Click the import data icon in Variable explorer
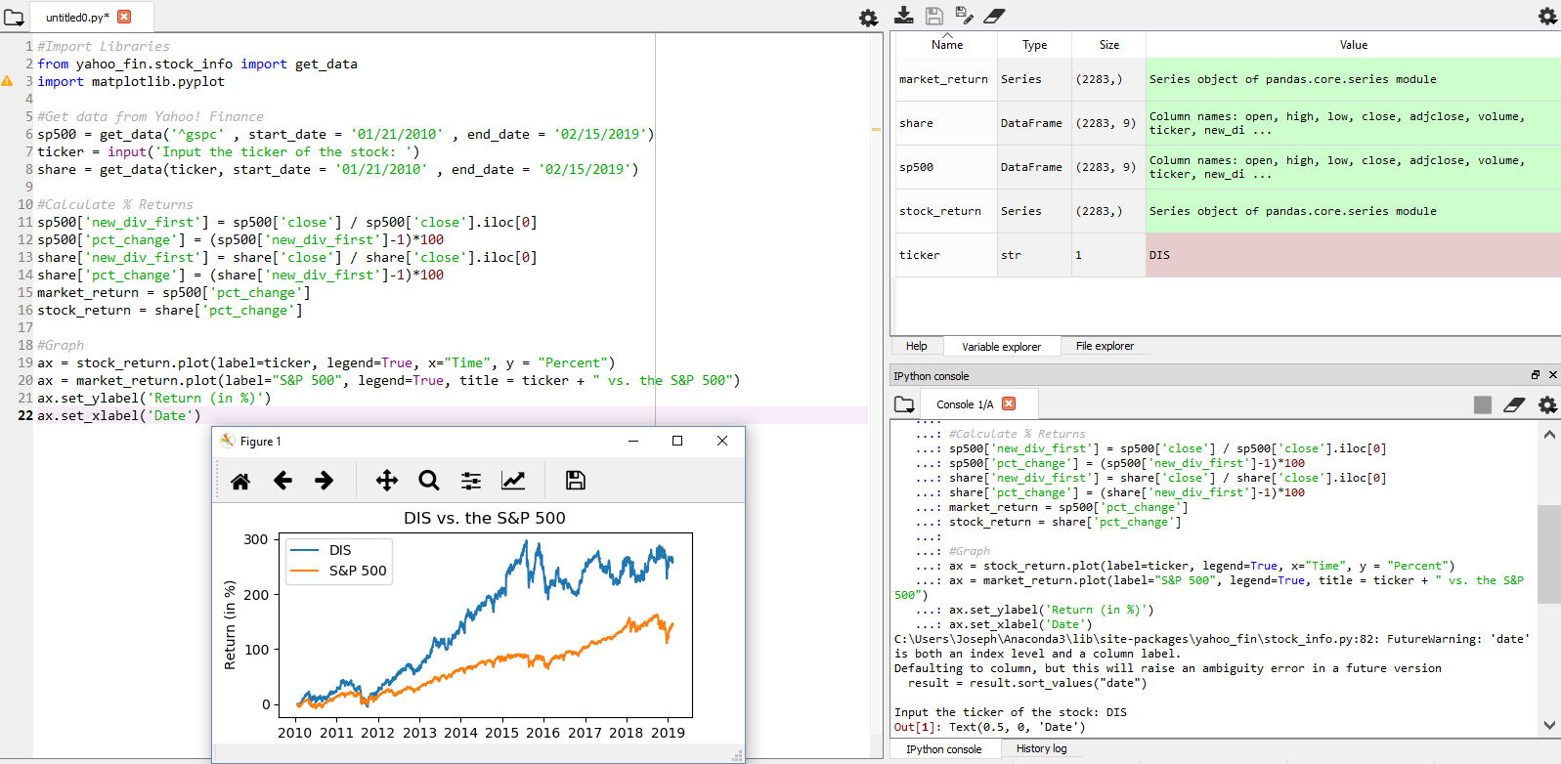This screenshot has width=1561, height=764. pos(904,16)
